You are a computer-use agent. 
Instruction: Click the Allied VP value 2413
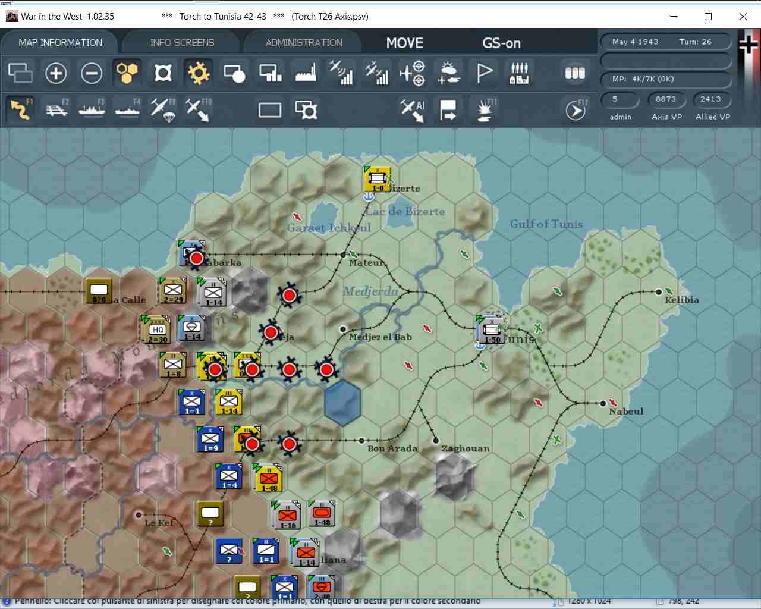711,99
